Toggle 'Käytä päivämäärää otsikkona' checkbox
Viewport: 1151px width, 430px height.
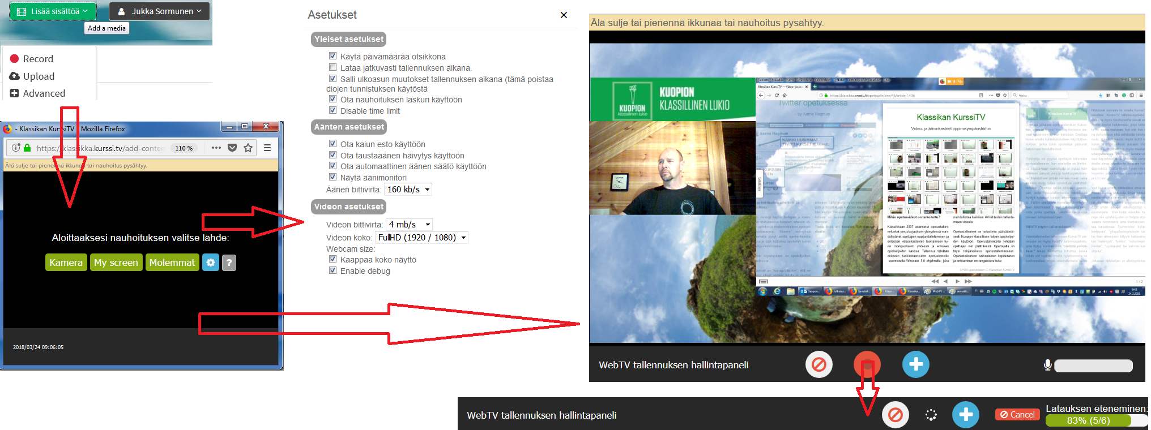point(333,56)
